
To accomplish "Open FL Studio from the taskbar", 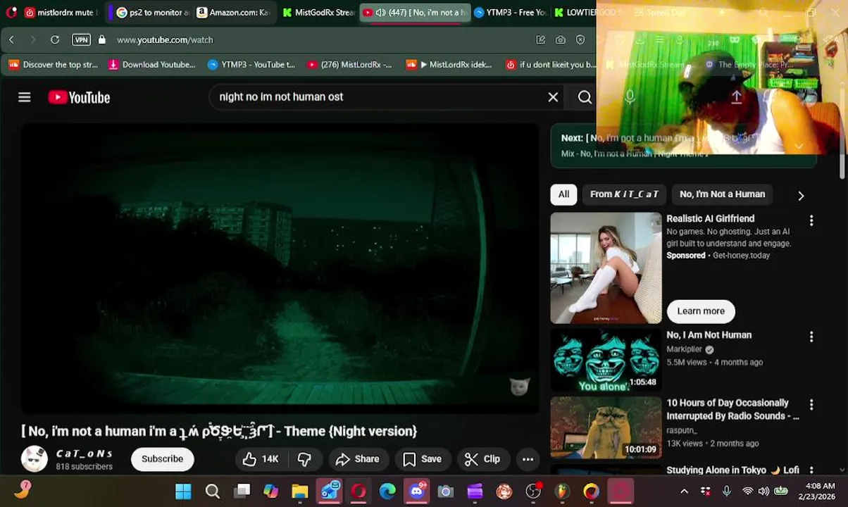I will click(x=562, y=492).
